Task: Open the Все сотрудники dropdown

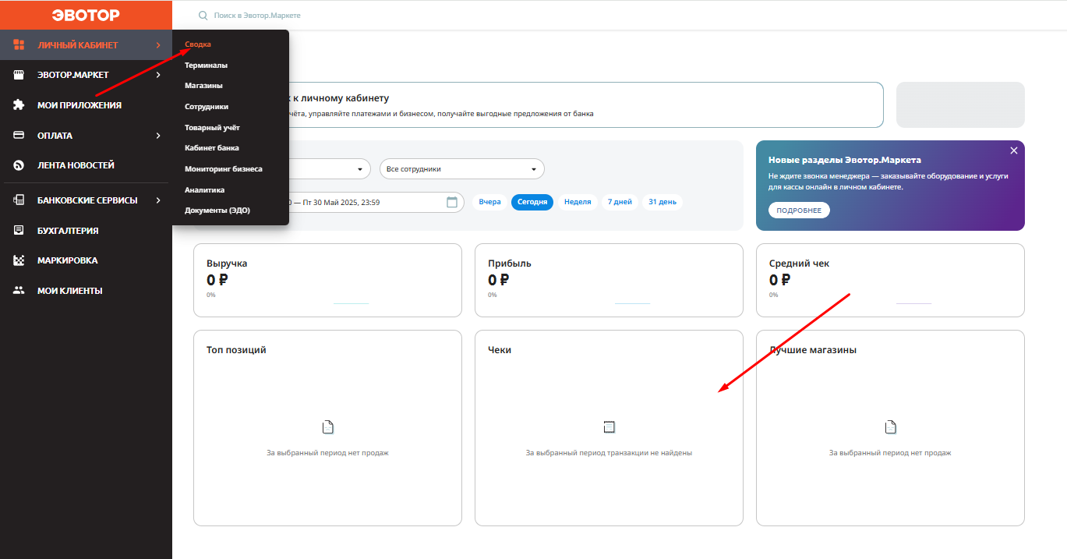Action: pos(462,169)
